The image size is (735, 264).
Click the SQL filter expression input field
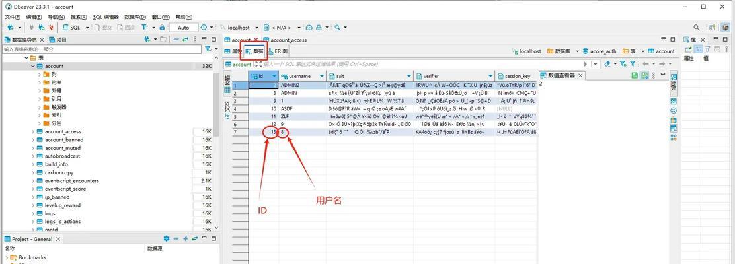pyautogui.click(x=420, y=64)
